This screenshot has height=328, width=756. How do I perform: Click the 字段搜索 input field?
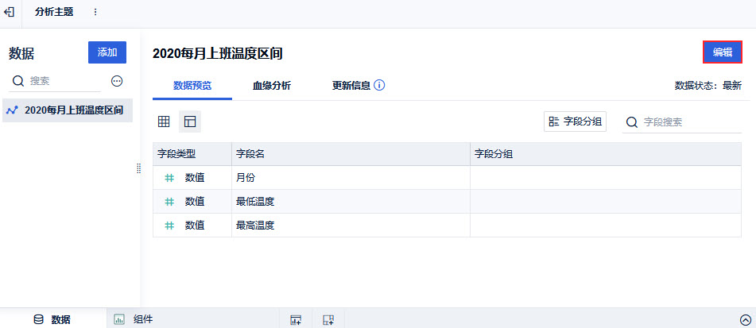pyautogui.click(x=682, y=122)
